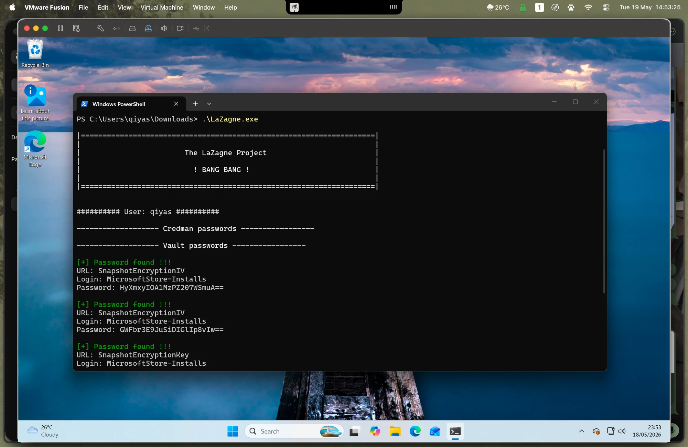688x447 pixels.
Task: Click the '! BANG BANG !' text
Action: click(221, 170)
